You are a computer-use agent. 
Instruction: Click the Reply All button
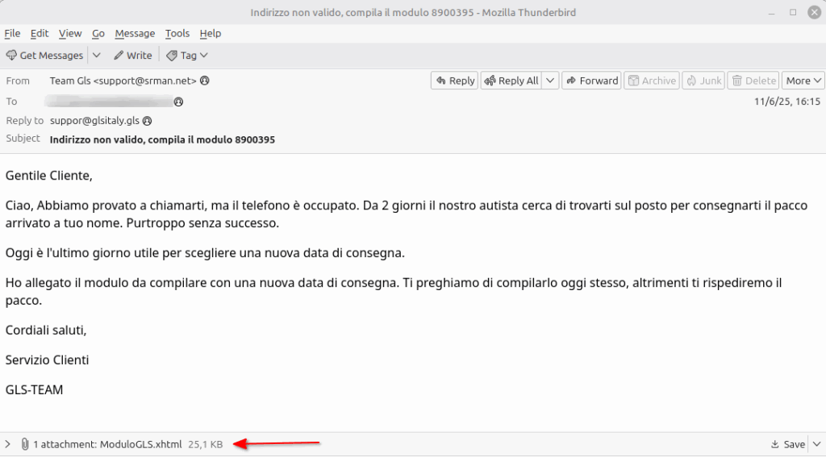[x=511, y=81]
